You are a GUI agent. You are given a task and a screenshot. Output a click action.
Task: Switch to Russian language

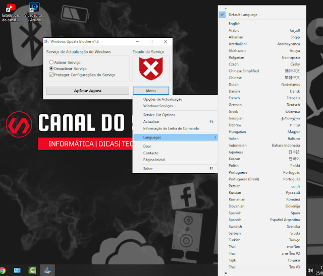pyautogui.click(x=262, y=192)
